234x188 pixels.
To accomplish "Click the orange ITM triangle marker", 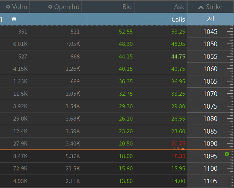I will click(183, 148).
